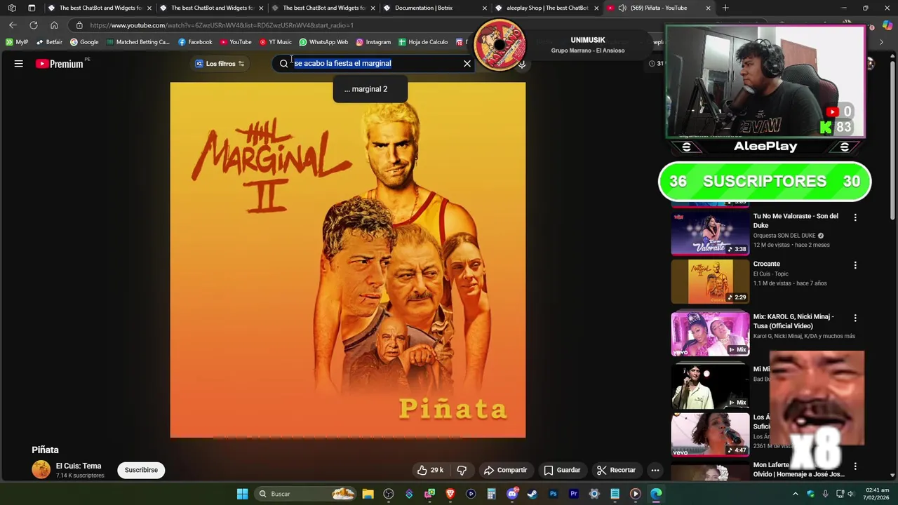Open more actions three-dot menu below video

point(655,470)
